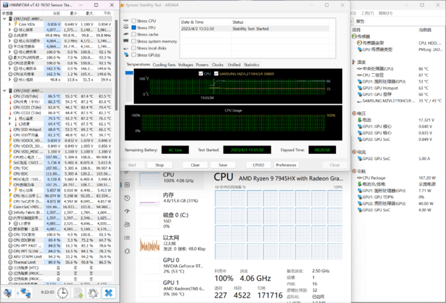This screenshot has height=303, width=446.
Task: Click the HWiNFO reset clock icon
Action: click(x=63, y=293)
